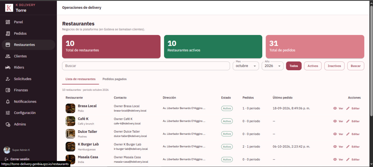Go to Configuración in the sidebar
373x167 pixels.
28,113
